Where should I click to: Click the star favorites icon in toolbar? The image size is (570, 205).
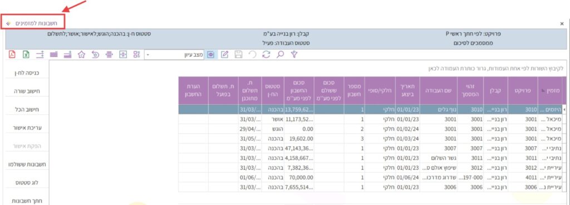click(x=81, y=55)
